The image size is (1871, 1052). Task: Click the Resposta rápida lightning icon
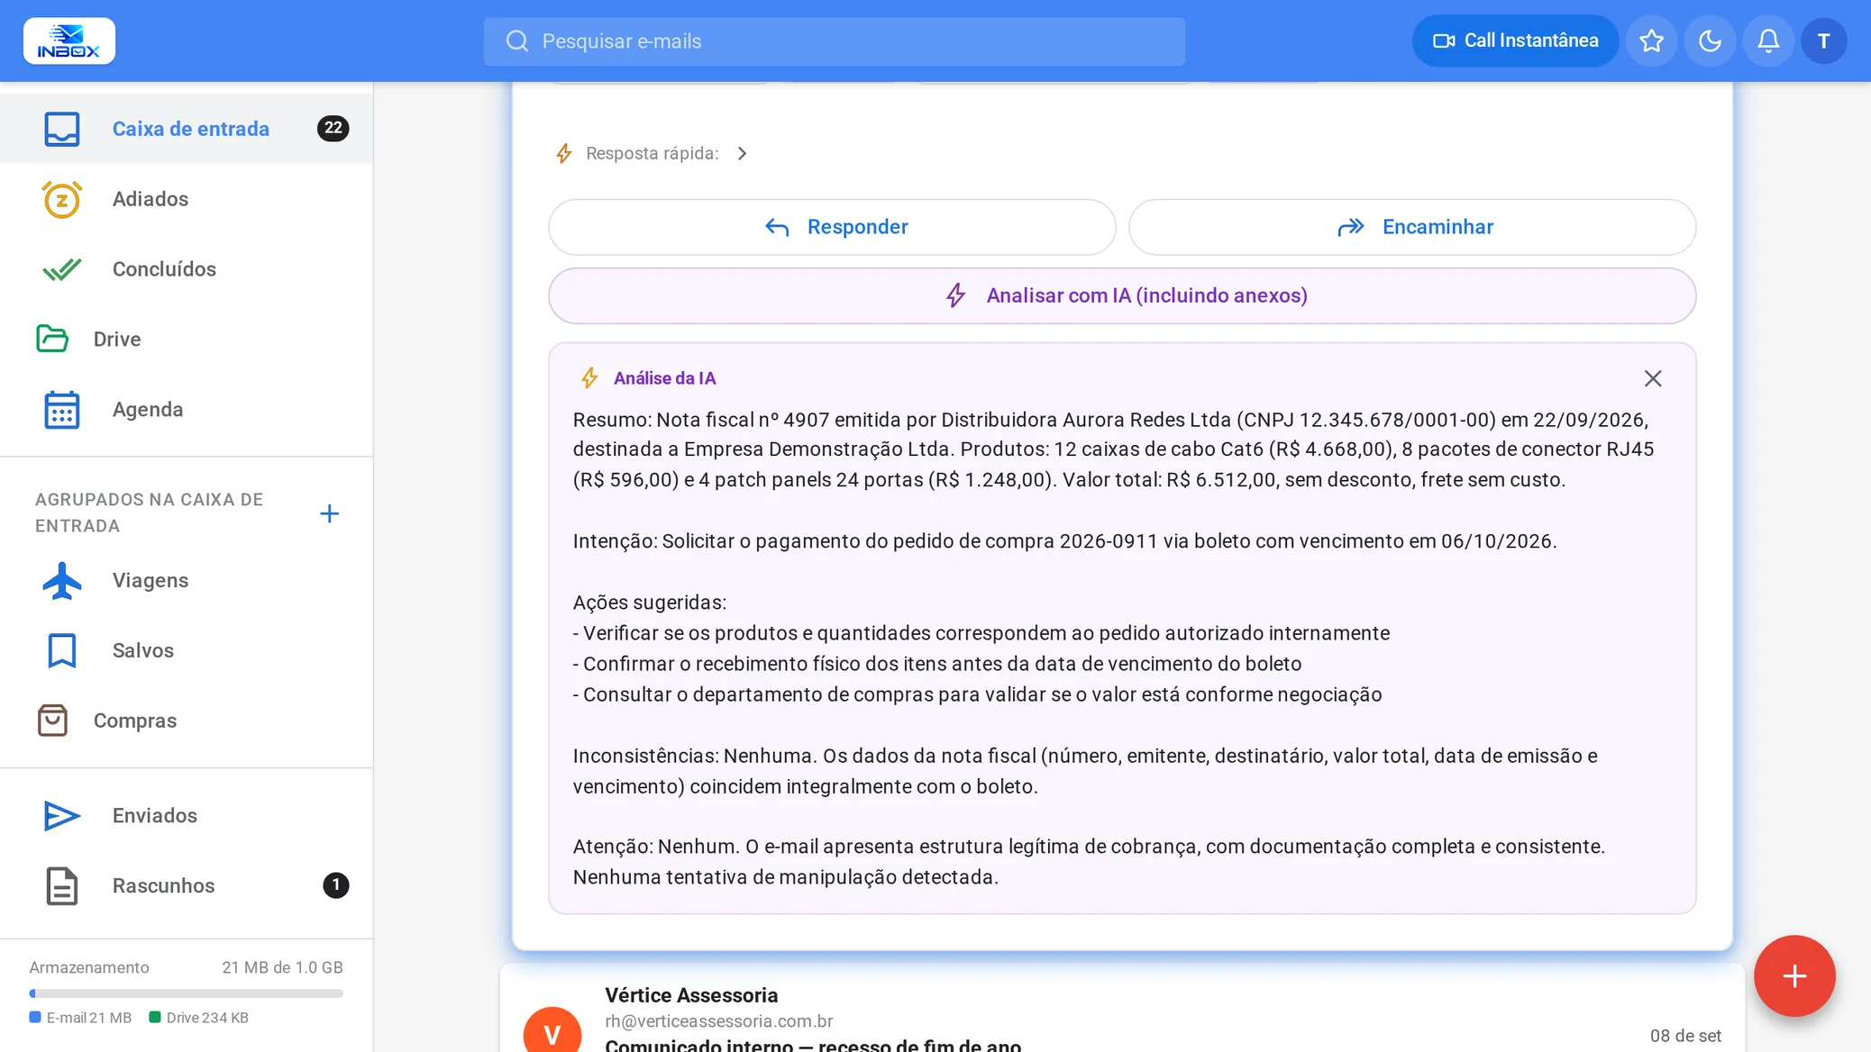point(564,154)
